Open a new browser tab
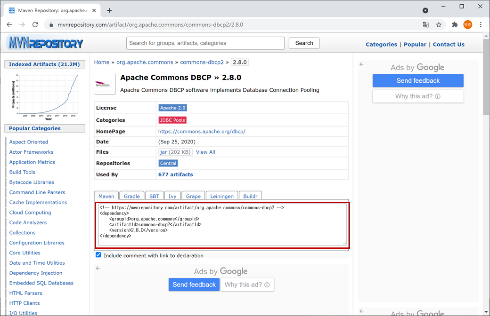490x316 pixels. [109, 11]
